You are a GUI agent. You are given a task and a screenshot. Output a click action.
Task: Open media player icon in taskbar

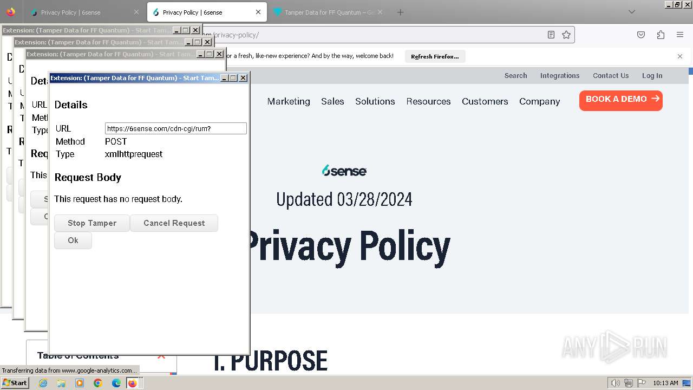coord(80,383)
